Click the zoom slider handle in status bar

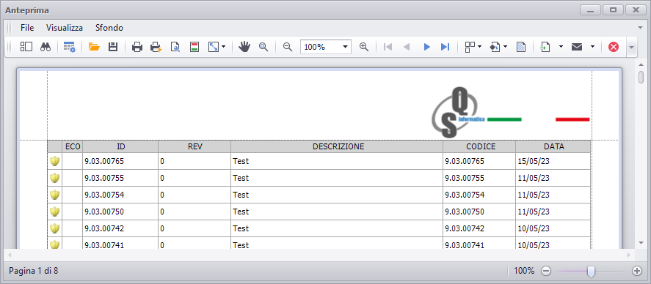coord(592,271)
